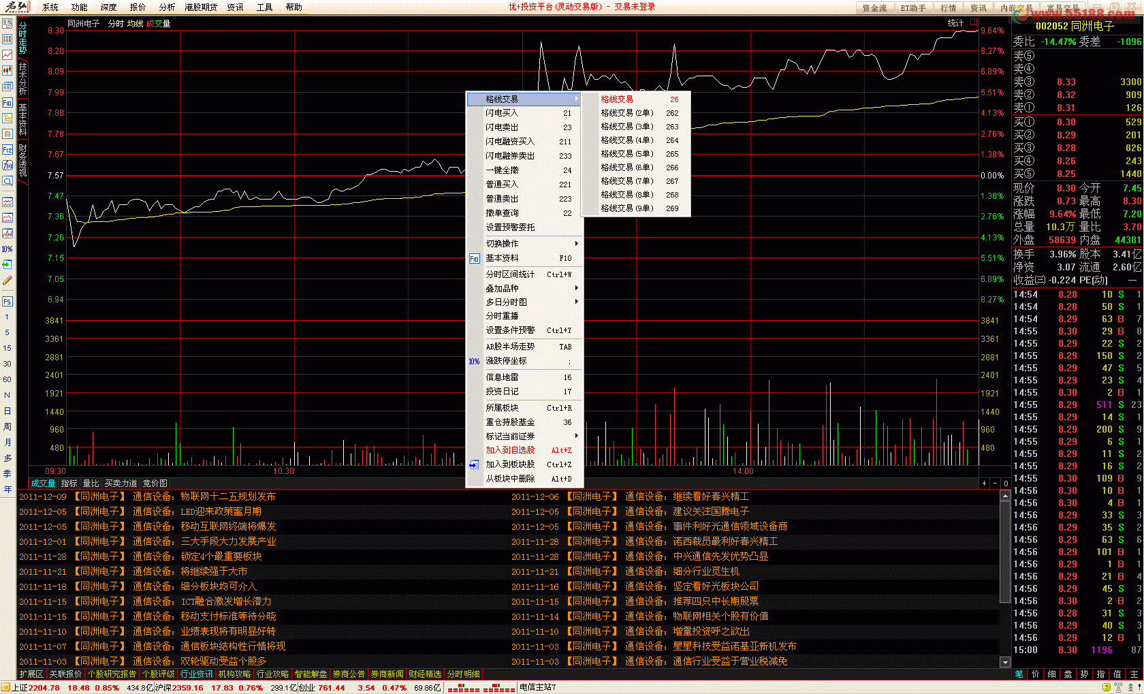Click the yellow upload status bar icon
Screen dimensions: 1144x694
pyautogui.click(x=1105, y=688)
